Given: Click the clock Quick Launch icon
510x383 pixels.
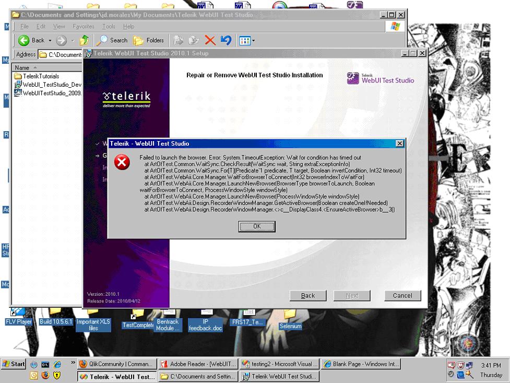Looking at the screenshot, I should [x=33, y=376].
